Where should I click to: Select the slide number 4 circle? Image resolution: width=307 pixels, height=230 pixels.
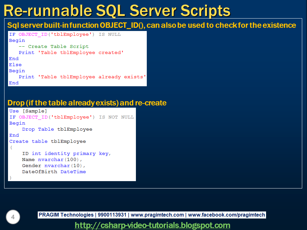[13, 217]
